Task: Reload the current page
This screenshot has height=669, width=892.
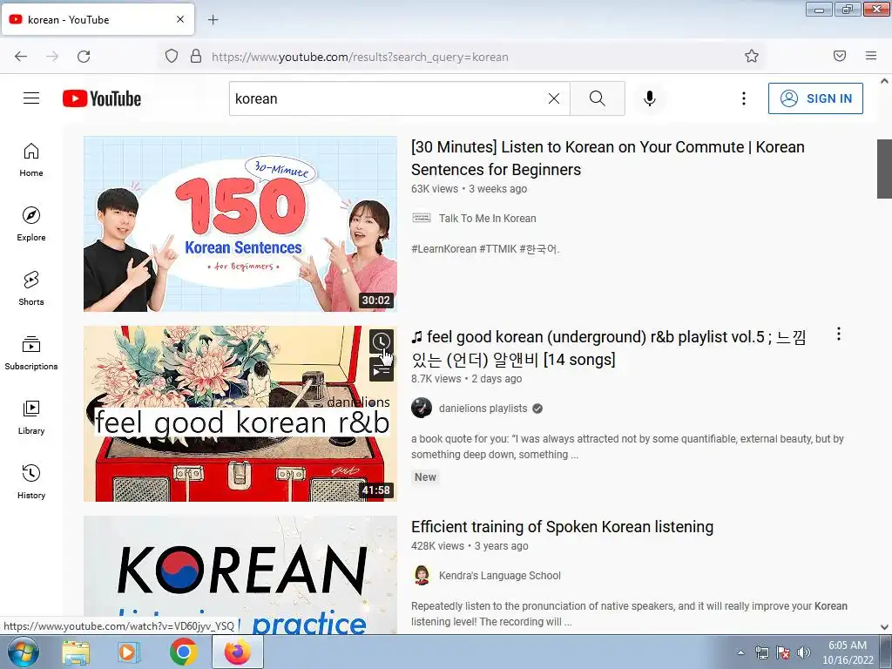Action: [84, 57]
